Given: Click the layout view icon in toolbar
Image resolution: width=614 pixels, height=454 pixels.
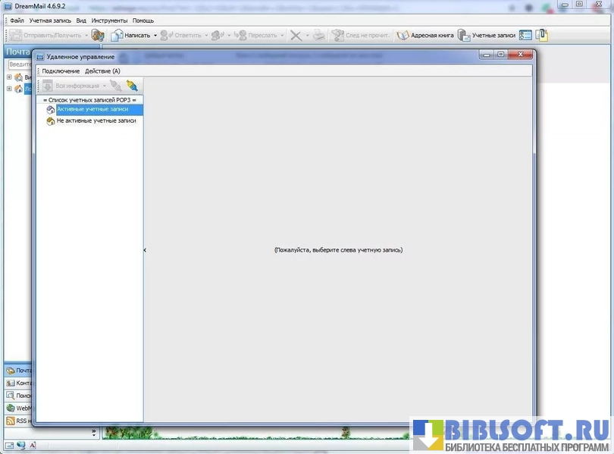Looking at the screenshot, I should click(525, 35).
